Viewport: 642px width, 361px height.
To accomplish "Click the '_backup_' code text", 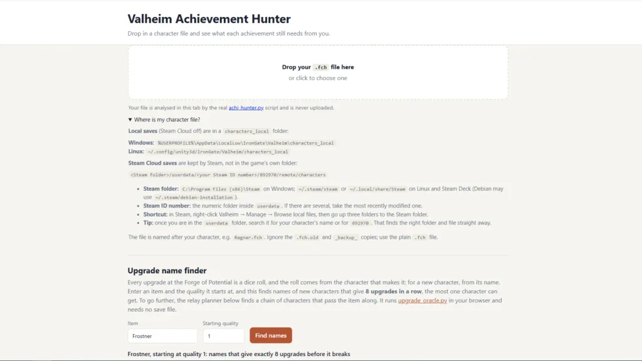I will click(x=346, y=238).
